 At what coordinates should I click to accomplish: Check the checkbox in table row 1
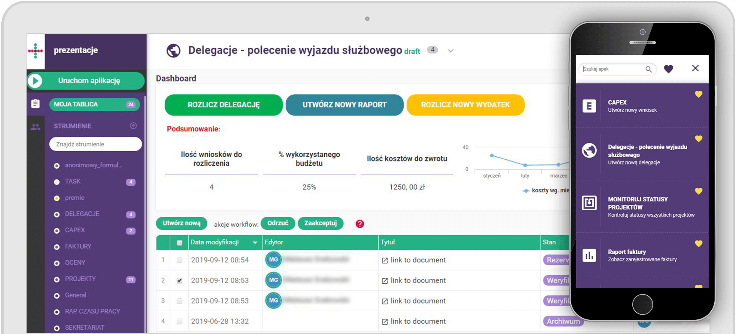pos(179,260)
